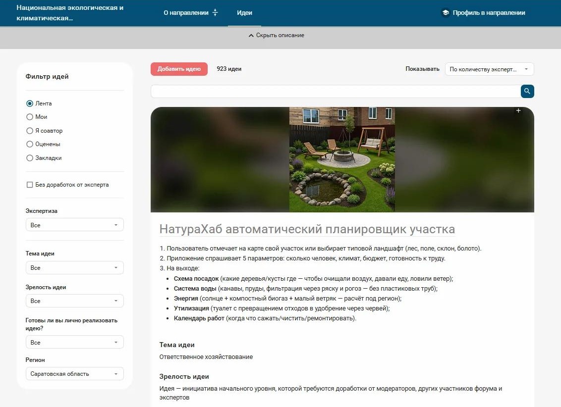Click the Добавить идею button
The width and height of the screenshot is (561, 407).
179,69
